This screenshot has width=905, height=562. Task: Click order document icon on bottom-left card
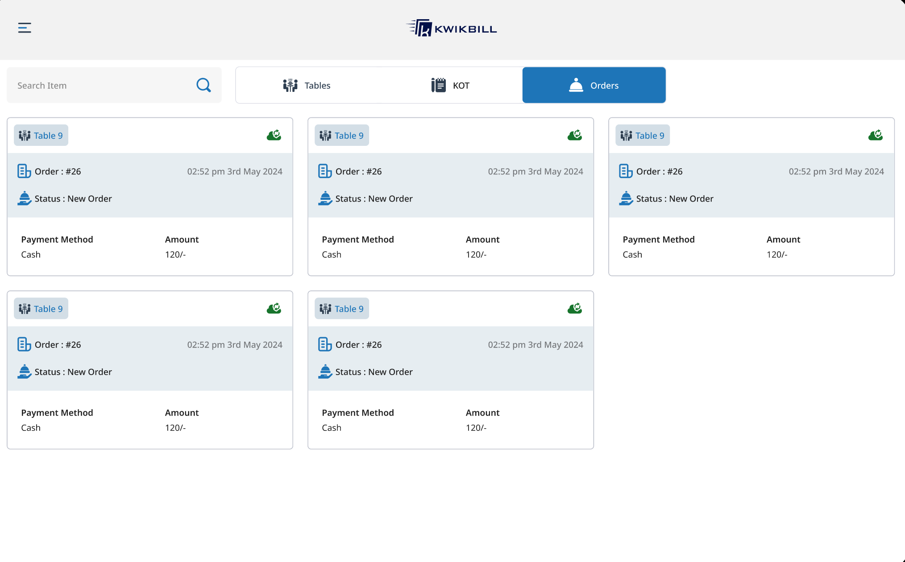click(24, 344)
